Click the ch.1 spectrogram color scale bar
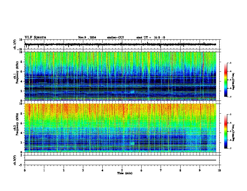247x191 pixels. point(226,80)
